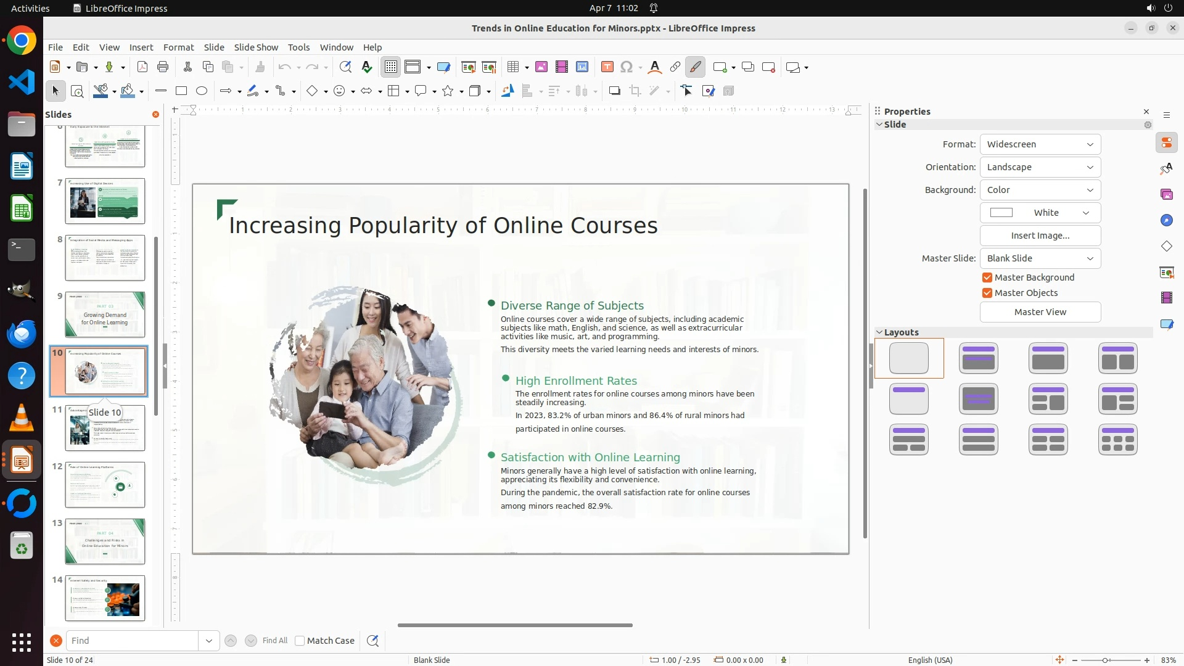Select slide 12 thumbnail in Slides panel
1184x666 pixels.
(x=105, y=485)
